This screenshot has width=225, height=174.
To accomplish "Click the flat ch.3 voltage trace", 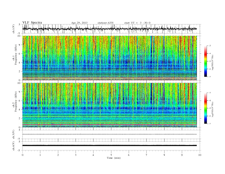I will tap(109, 134).
